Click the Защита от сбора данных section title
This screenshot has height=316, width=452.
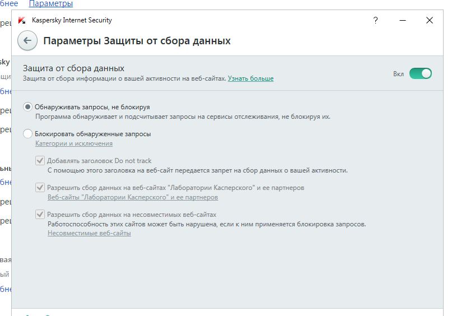click(73, 68)
